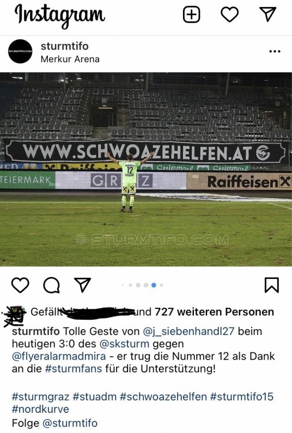The width and height of the screenshot is (292, 433).
Task: Open direct messages paper plane icon
Action: 268,14
